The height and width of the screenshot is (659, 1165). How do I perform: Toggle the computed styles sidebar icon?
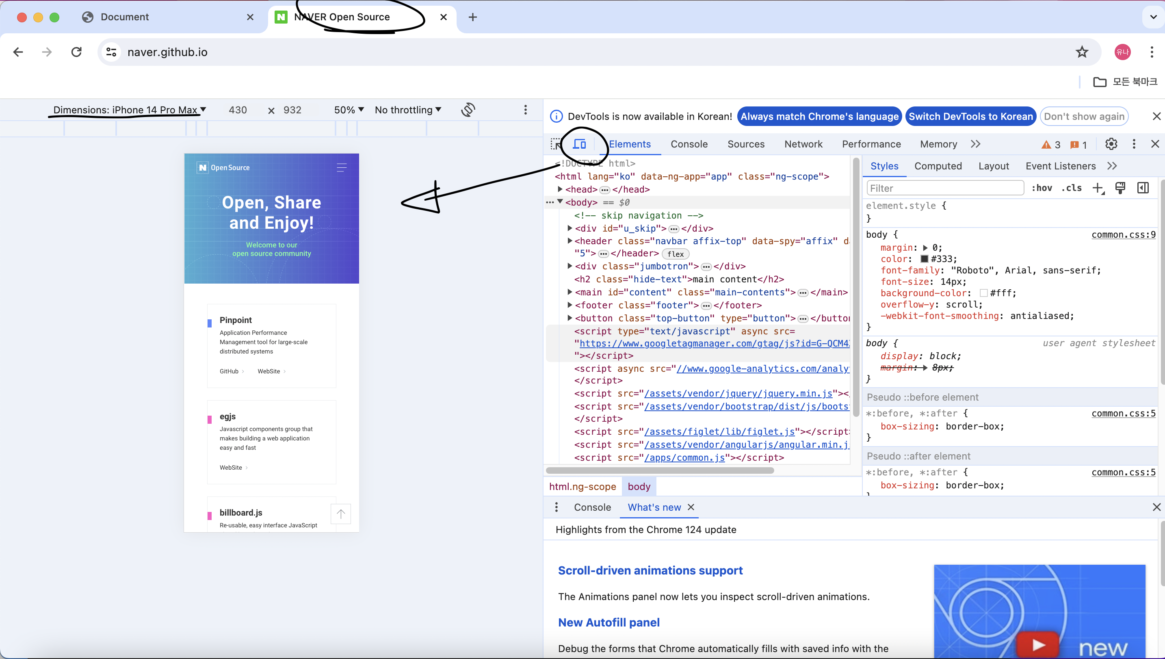pos(1143,188)
